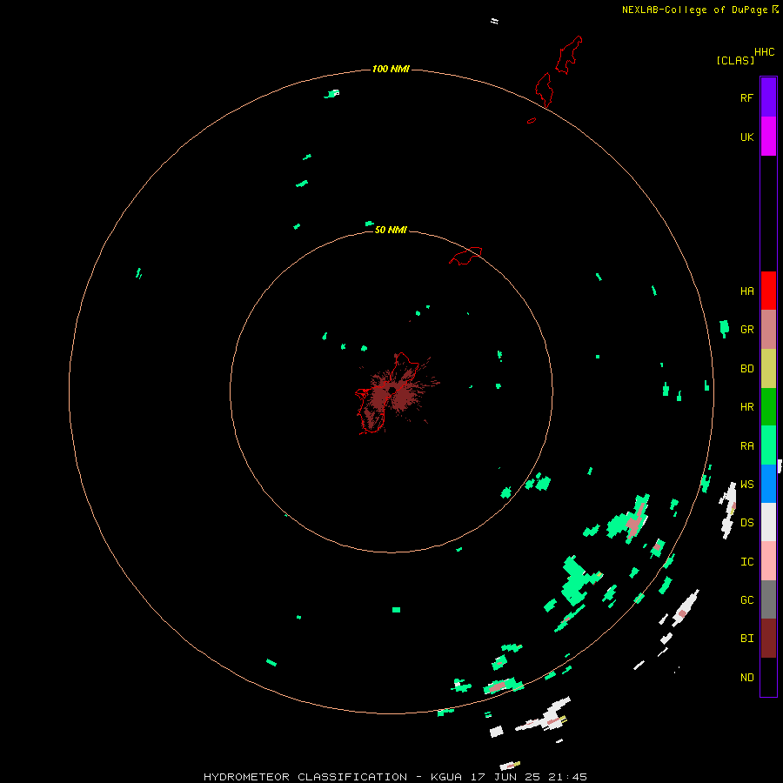Click the NEXLAB-College of DuPage text

pos(694,10)
